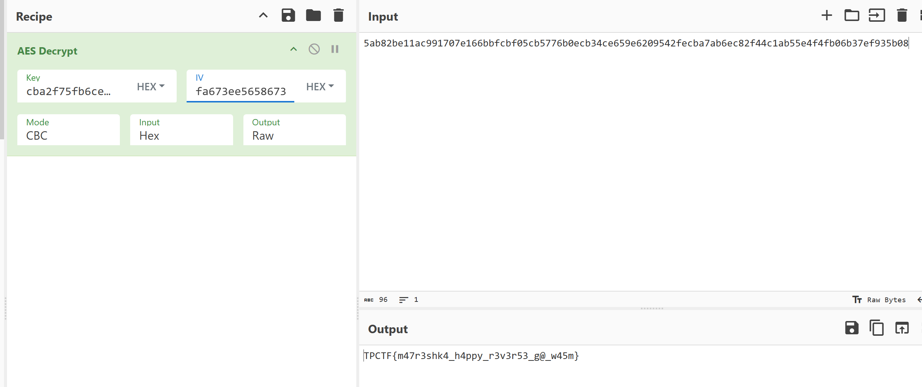Clear the input and output

tap(902, 15)
